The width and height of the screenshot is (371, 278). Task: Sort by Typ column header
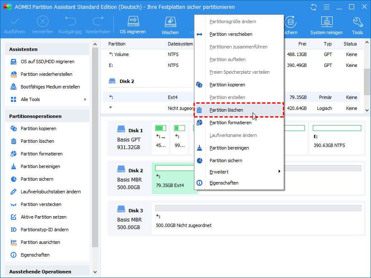328,44
